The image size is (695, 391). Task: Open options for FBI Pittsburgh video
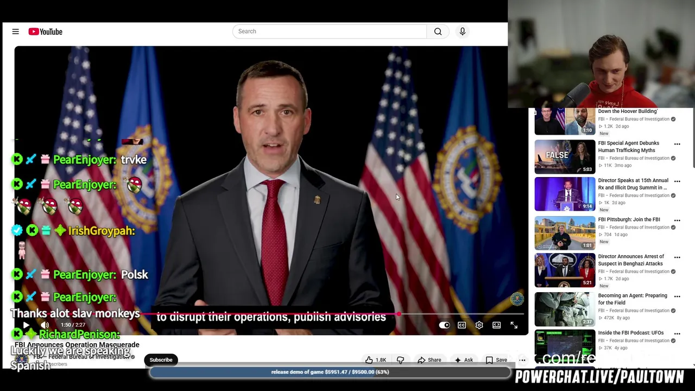pos(677,220)
